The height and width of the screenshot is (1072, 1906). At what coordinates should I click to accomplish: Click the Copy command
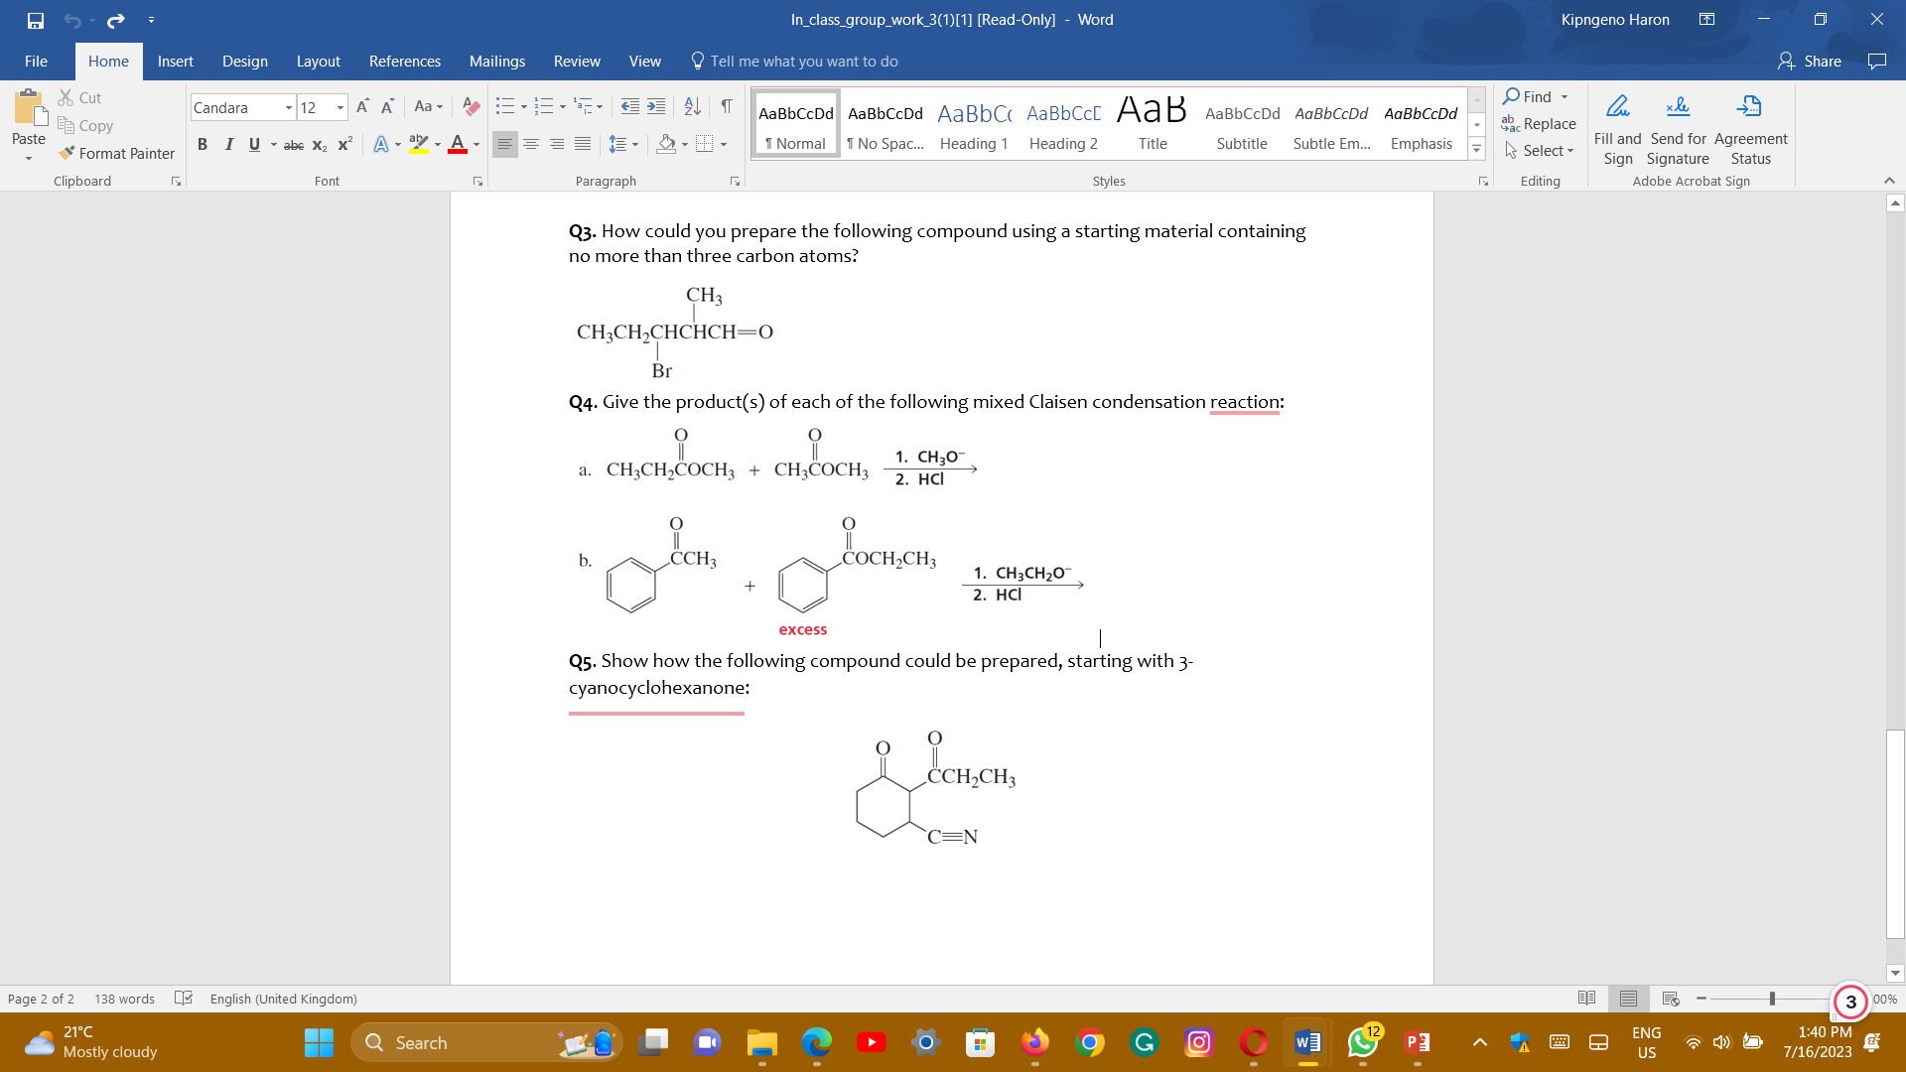[x=85, y=125]
